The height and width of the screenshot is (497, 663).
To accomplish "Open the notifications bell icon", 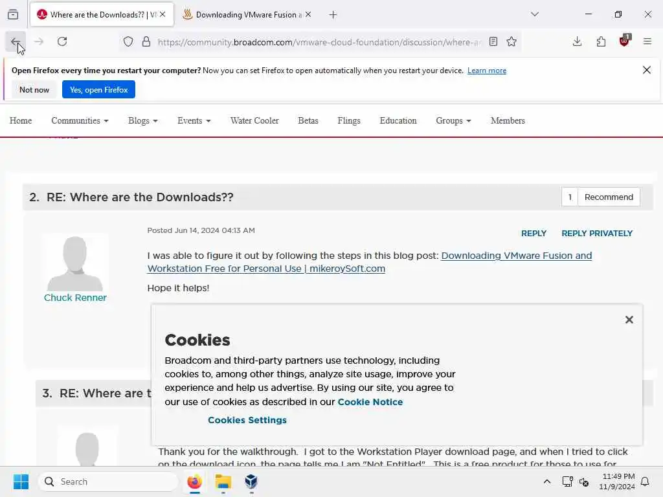I will (646, 481).
